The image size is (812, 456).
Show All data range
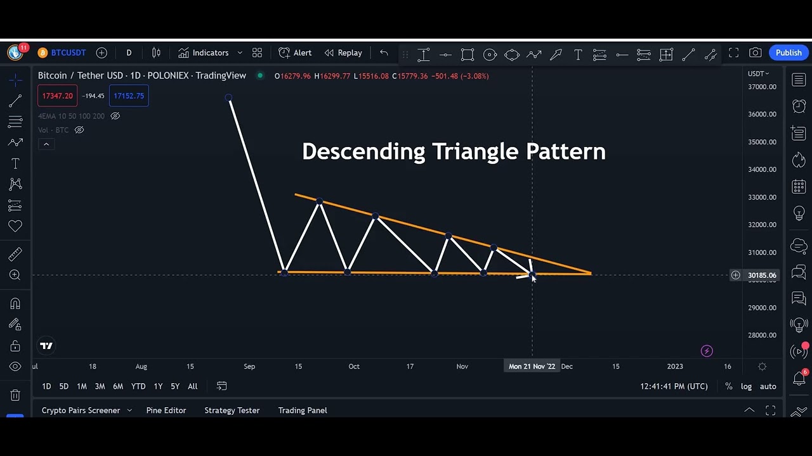pos(192,386)
